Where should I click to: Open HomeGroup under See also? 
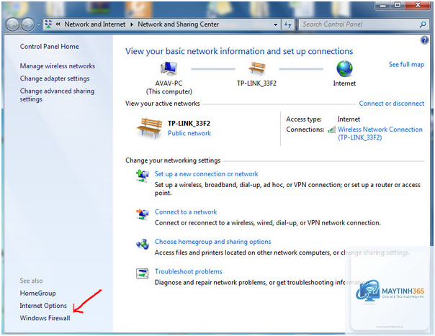(x=37, y=294)
